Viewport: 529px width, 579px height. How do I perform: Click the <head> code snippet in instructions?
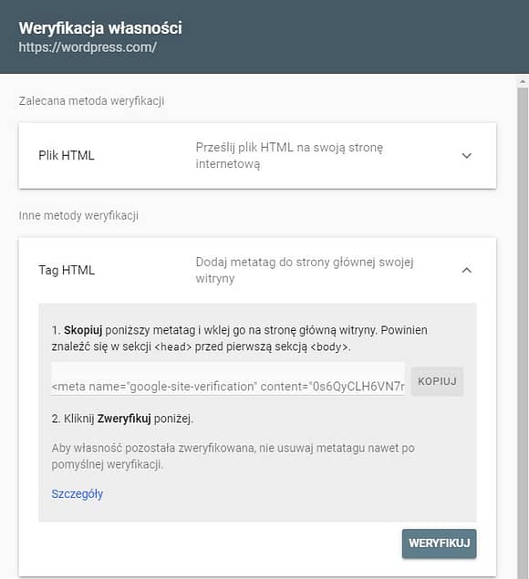click(173, 347)
